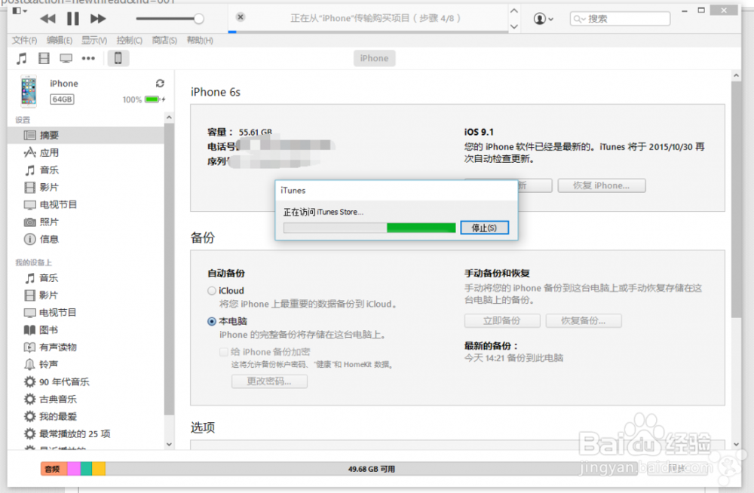The image size is (754, 493).
Task: Select the iCloud backup radio button
Action: coord(212,291)
